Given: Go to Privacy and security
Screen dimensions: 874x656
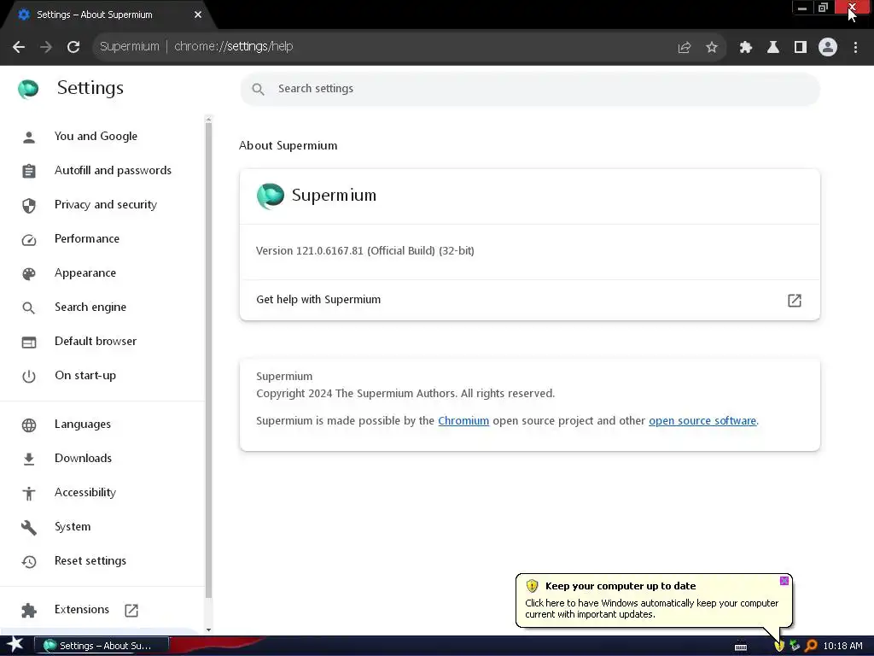Looking at the screenshot, I should [x=105, y=204].
